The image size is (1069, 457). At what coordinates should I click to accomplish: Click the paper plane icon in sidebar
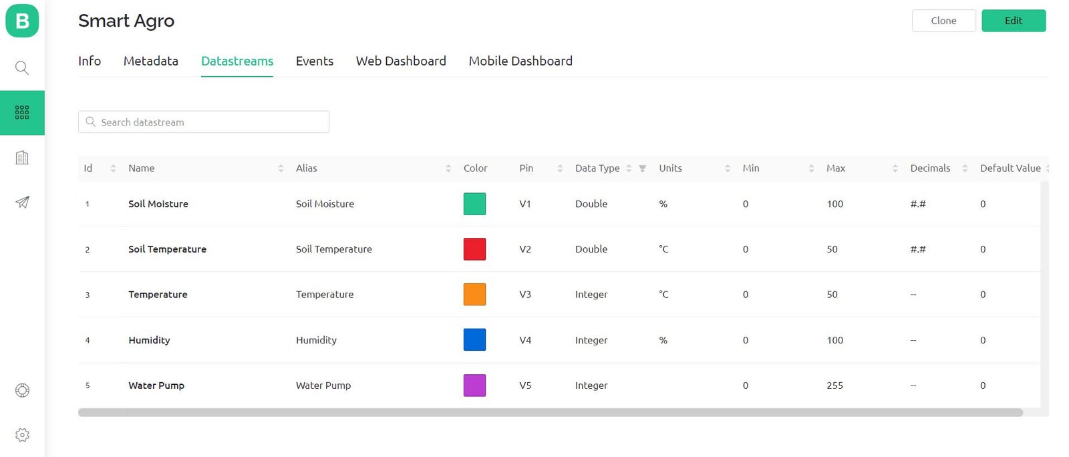click(22, 202)
